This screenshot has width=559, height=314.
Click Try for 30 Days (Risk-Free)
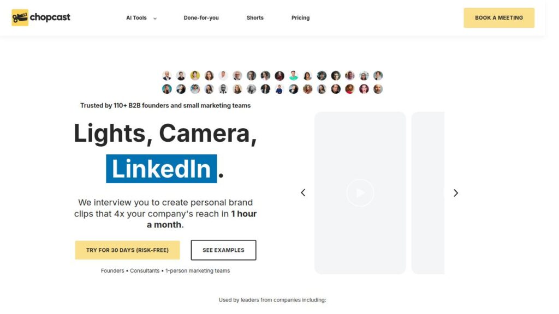click(x=127, y=250)
